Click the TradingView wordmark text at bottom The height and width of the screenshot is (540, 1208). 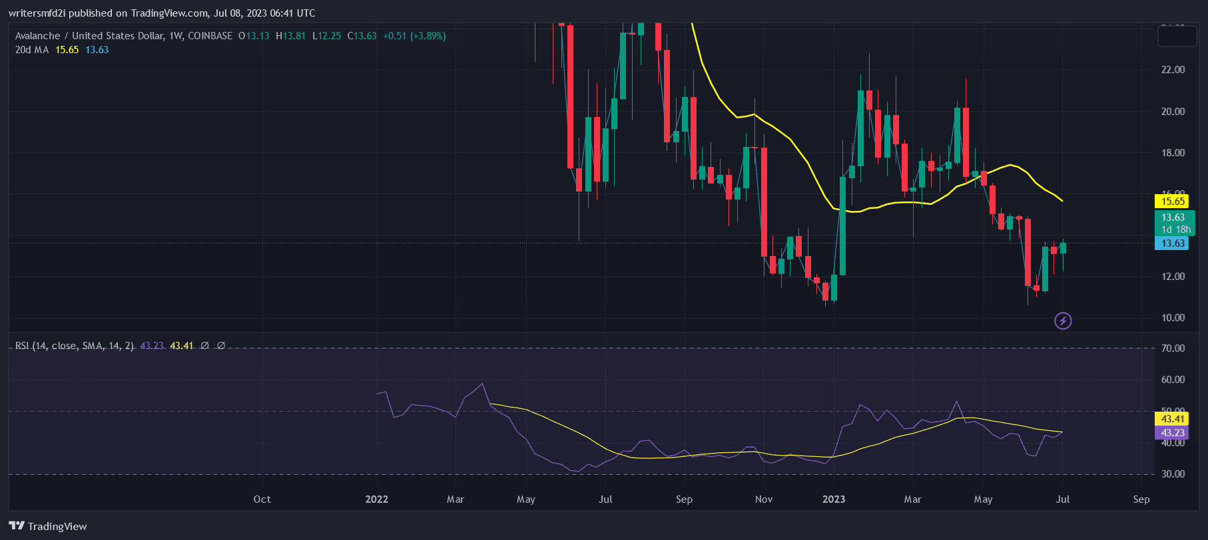[x=57, y=527]
